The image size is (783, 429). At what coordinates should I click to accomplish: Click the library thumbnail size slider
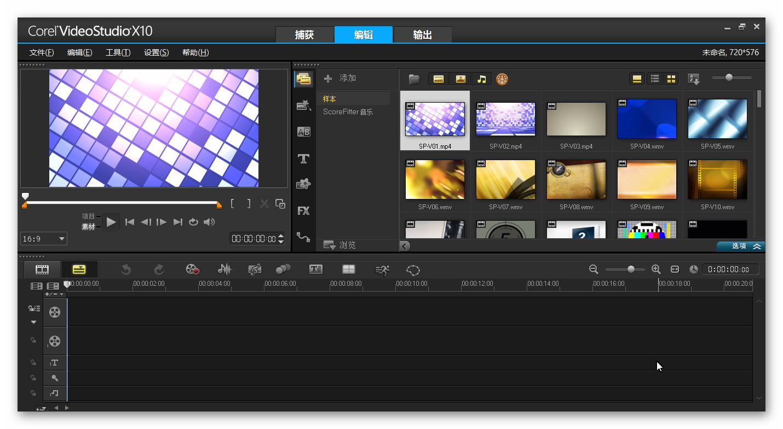coord(729,78)
